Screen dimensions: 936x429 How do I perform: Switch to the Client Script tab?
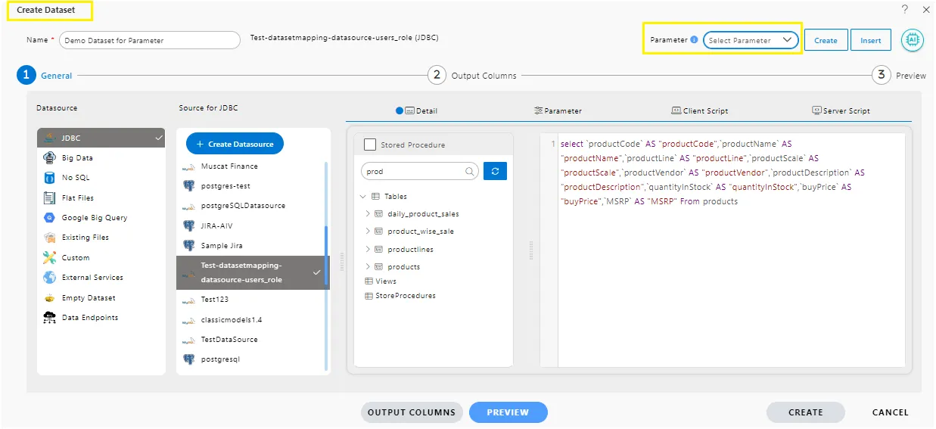(699, 110)
